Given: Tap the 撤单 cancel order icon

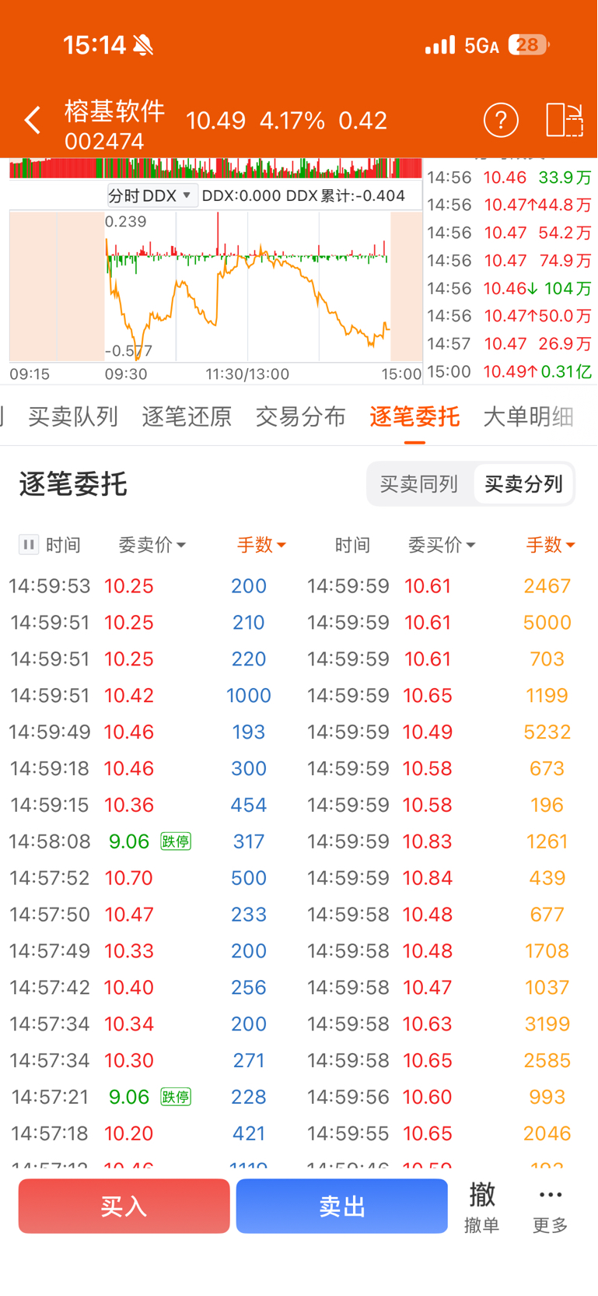Looking at the screenshot, I should (x=481, y=1207).
